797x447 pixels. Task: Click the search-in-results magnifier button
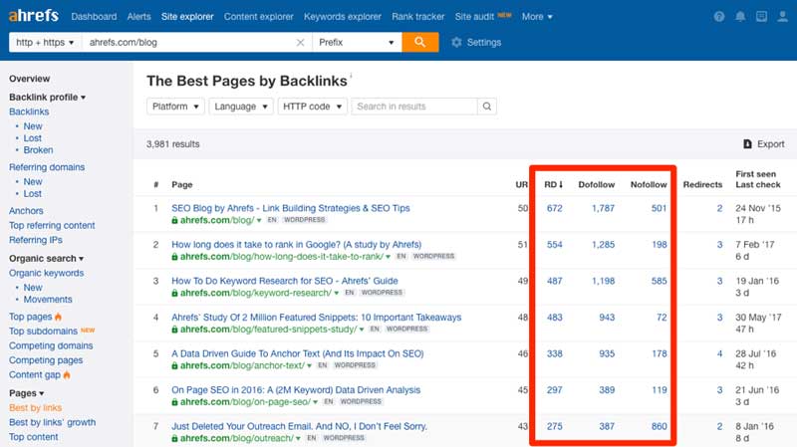487,107
